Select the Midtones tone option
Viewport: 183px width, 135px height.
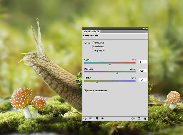pos(93,46)
